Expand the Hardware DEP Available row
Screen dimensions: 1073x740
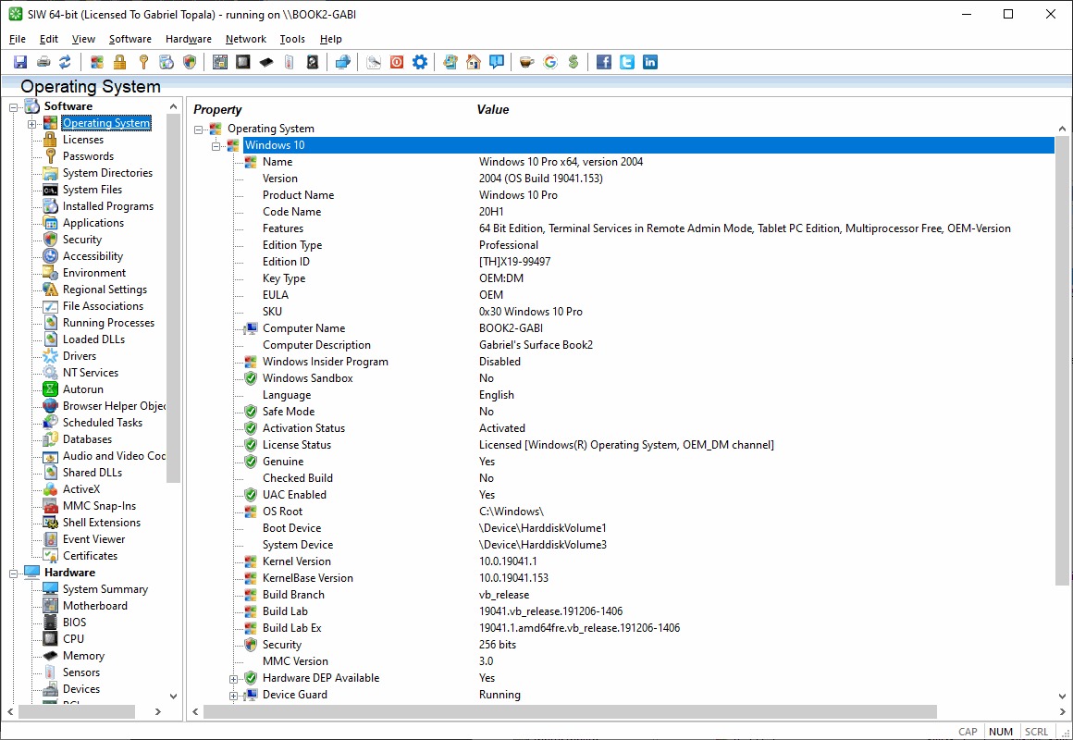[x=234, y=679]
